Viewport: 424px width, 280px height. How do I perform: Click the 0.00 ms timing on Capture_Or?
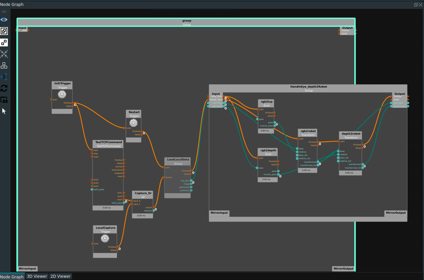pos(141,216)
